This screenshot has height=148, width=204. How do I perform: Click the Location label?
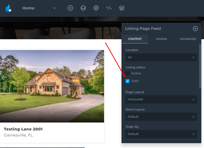tap(132, 50)
